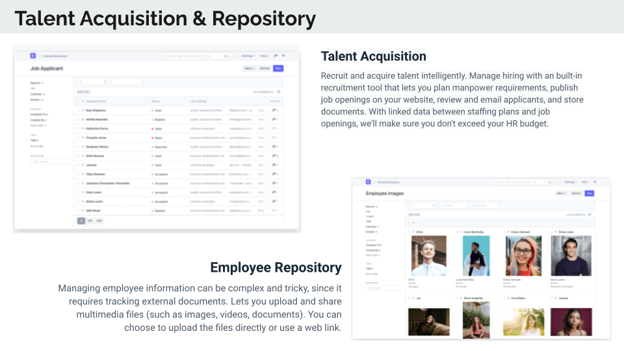The height and width of the screenshot is (351, 624).
Task: Click the search magnifier in Job Applicant top bar
Action: pyautogui.click(x=226, y=57)
